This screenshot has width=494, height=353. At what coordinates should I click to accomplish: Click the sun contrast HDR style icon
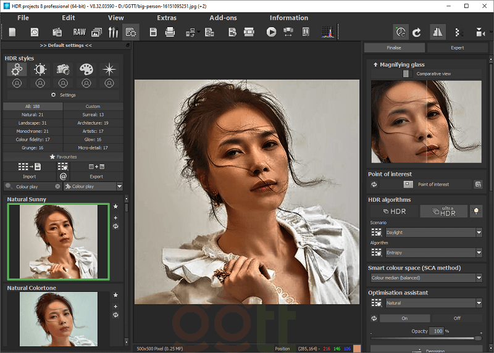[40, 70]
